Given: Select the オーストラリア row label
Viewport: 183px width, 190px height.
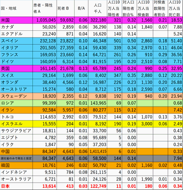Looking at the screenshot, I should (x=16, y=179).
